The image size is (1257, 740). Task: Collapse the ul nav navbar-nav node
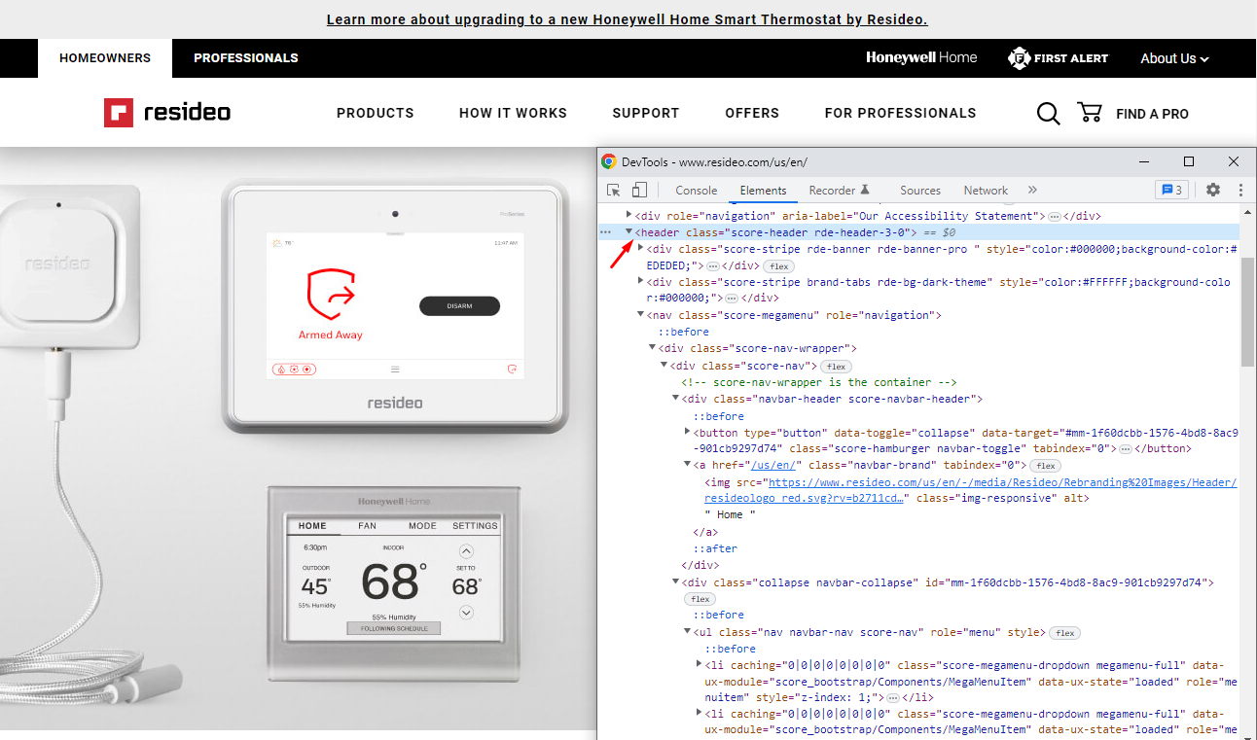click(687, 632)
